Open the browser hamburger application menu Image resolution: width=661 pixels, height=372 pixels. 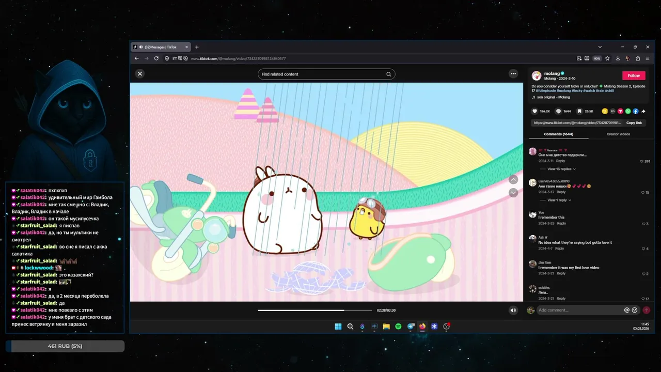pos(648,58)
